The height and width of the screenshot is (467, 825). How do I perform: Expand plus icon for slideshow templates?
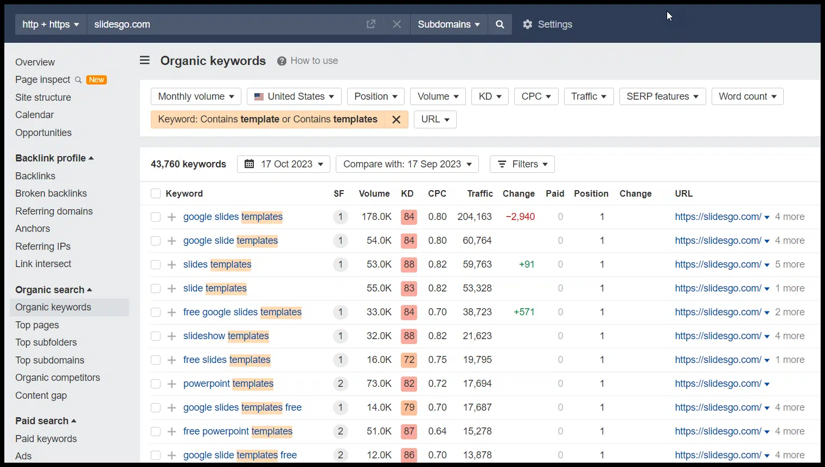[171, 336]
